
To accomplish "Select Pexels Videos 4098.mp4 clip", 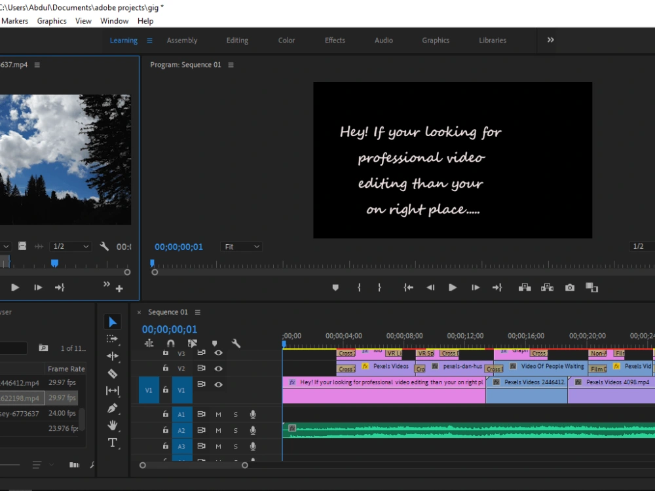I will pos(611,390).
